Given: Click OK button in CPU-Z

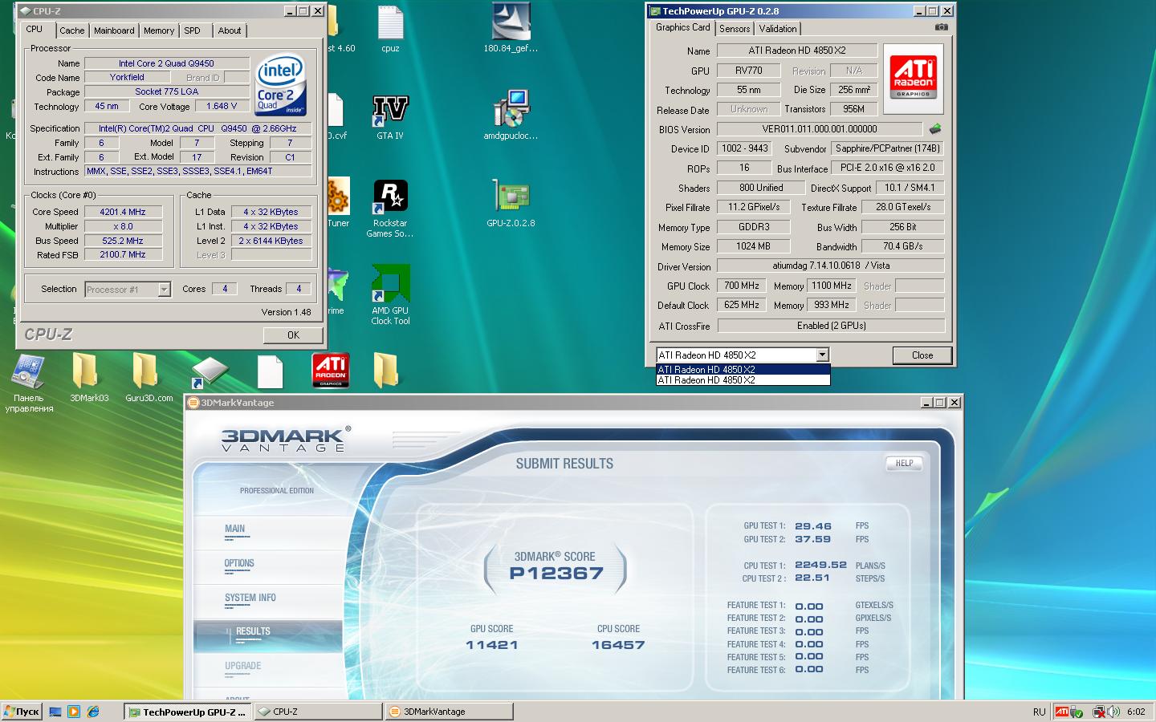Looking at the screenshot, I should click(293, 335).
